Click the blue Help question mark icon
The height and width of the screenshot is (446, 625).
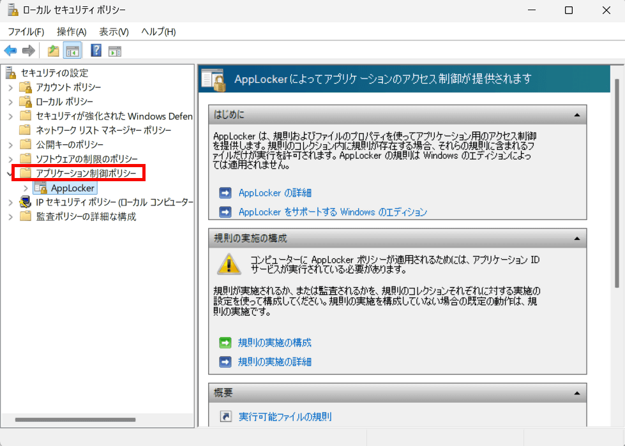tap(96, 51)
